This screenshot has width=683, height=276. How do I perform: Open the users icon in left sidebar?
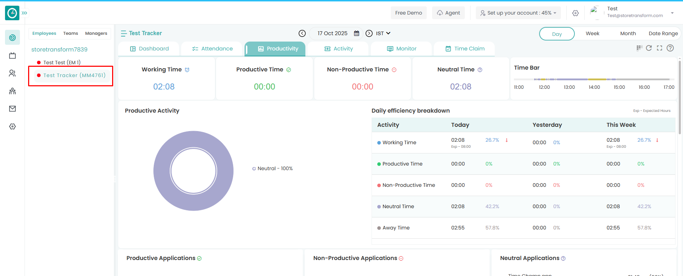[x=12, y=73]
